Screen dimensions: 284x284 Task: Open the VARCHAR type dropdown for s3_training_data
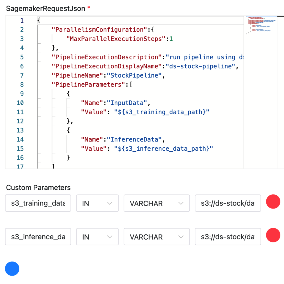[156, 203]
